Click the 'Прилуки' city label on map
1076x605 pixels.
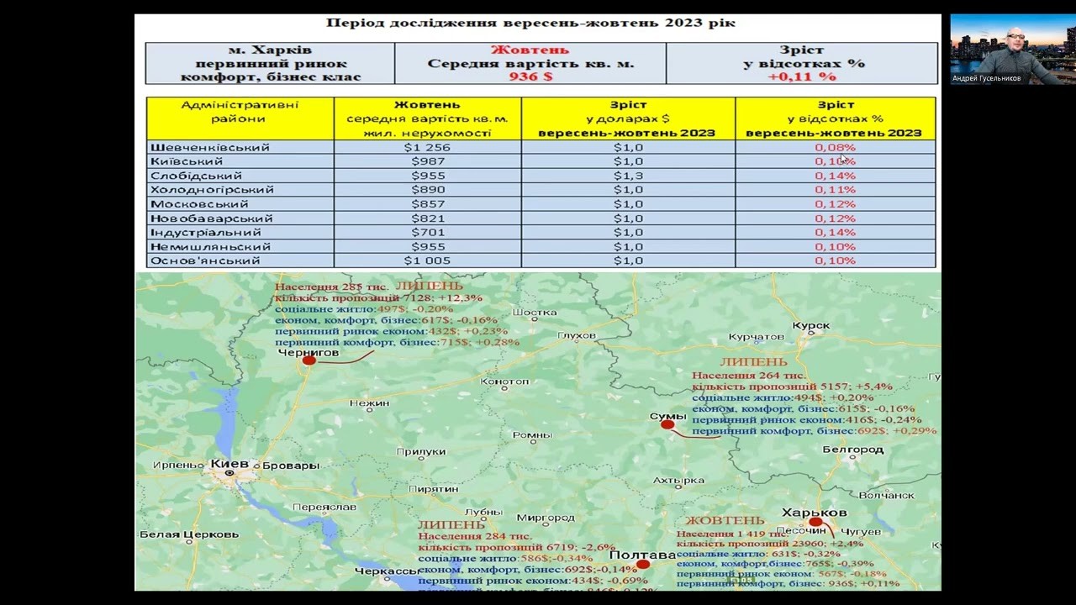[x=420, y=451]
